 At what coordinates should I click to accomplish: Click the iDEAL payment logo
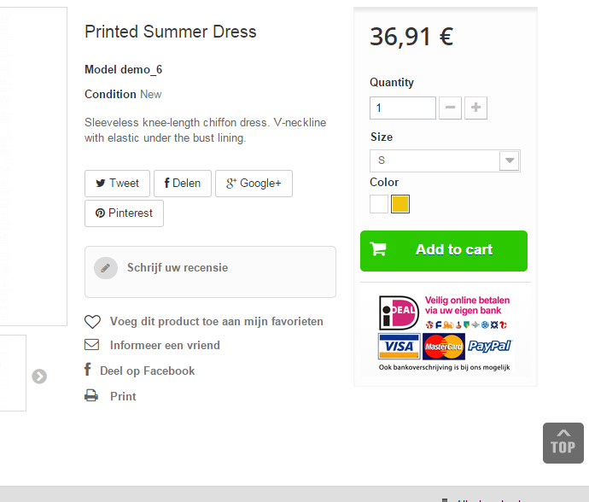[x=398, y=312]
